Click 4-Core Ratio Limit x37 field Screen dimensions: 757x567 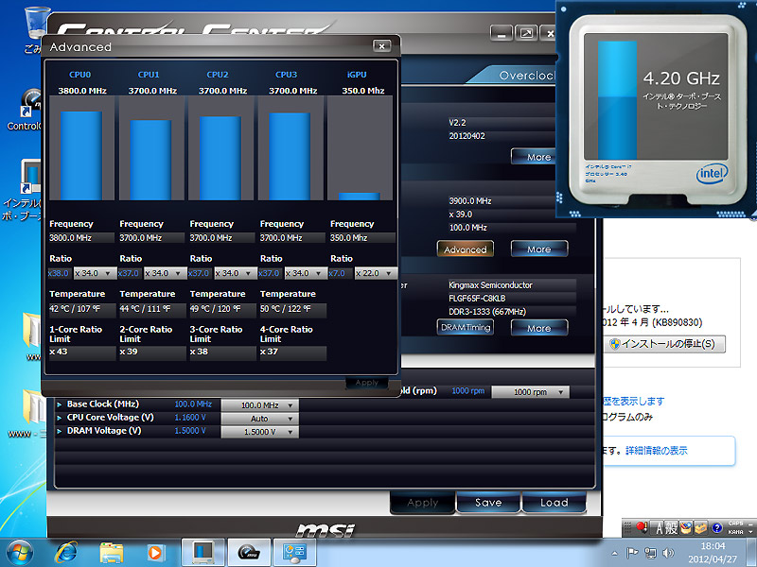pyautogui.click(x=292, y=352)
